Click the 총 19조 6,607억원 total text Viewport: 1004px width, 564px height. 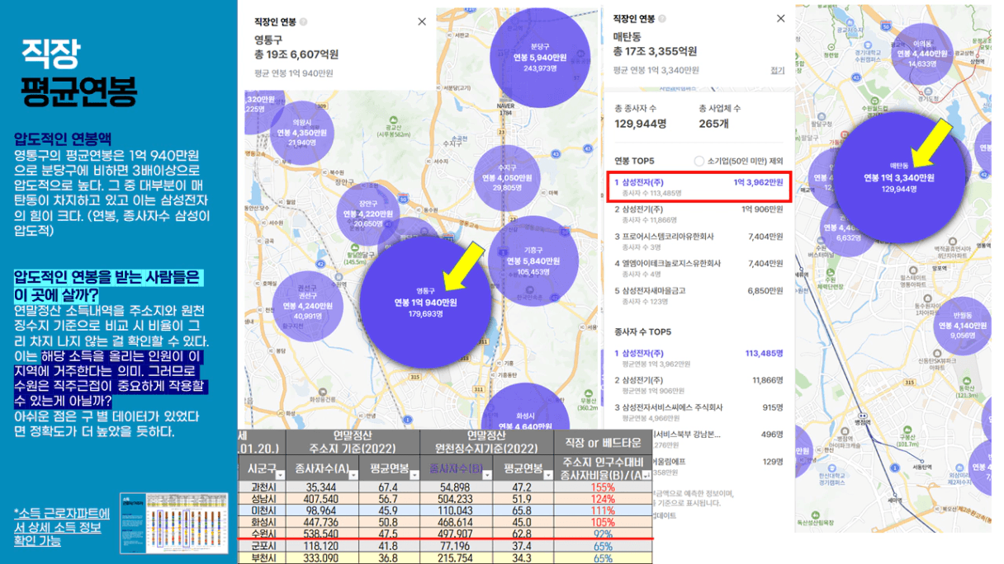click(296, 54)
